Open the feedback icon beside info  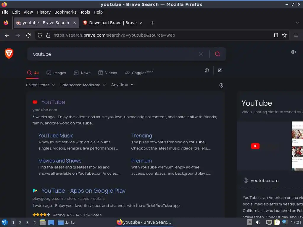[x=220, y=70]
